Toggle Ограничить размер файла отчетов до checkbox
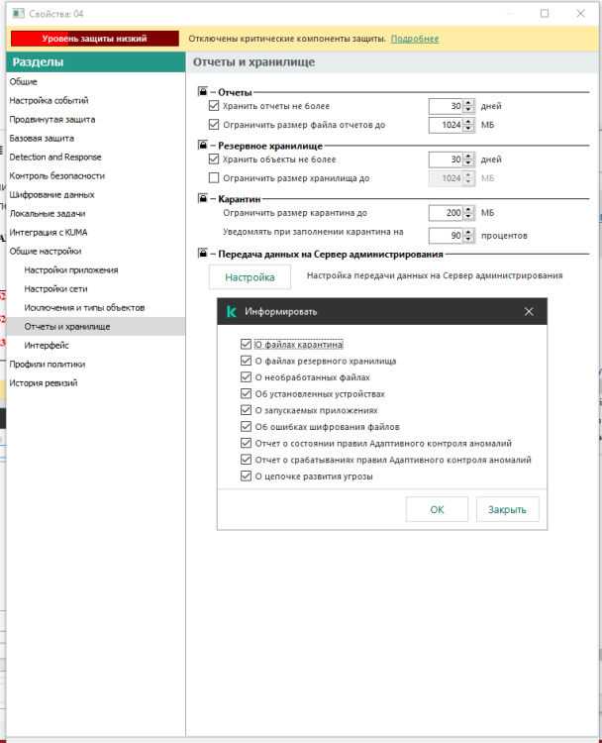The height and width of the screenshot is (743, 602). 214,125
